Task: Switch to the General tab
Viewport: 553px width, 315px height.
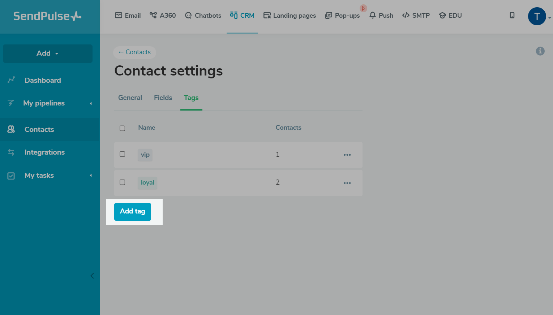Action: 130,98
